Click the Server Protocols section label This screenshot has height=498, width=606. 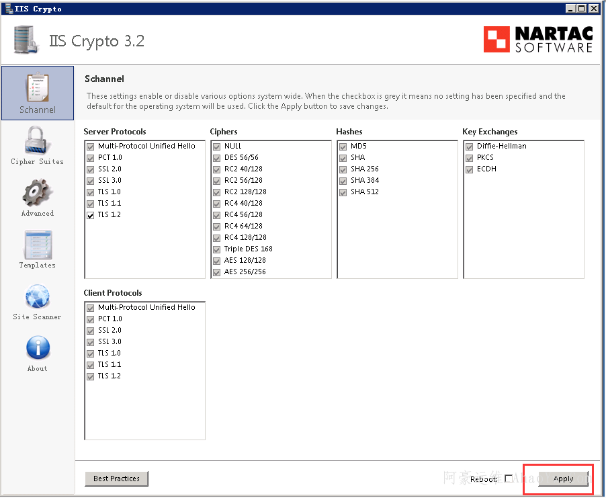click(x=115, y=132)
